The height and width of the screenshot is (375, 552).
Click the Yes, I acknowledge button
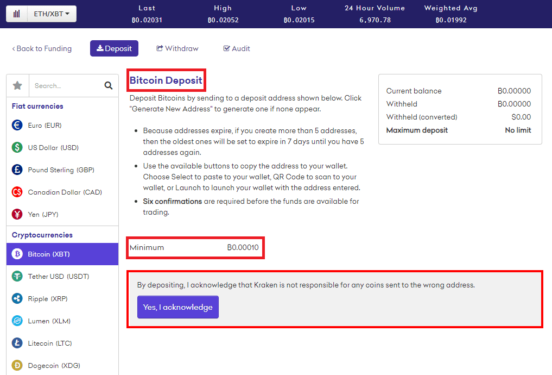coord(178,307)
